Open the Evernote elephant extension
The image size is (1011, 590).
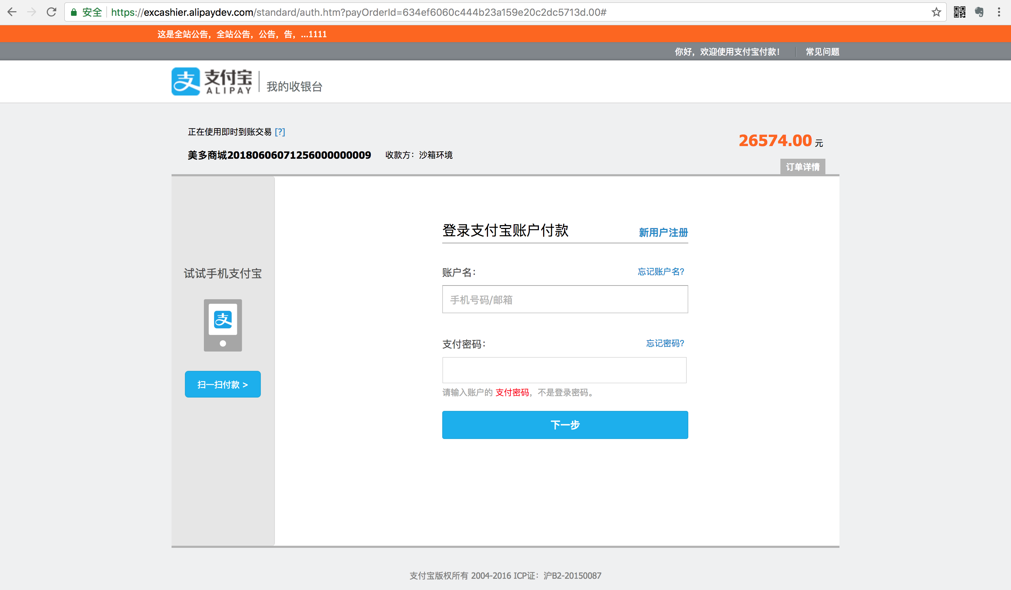click(979, 12)
